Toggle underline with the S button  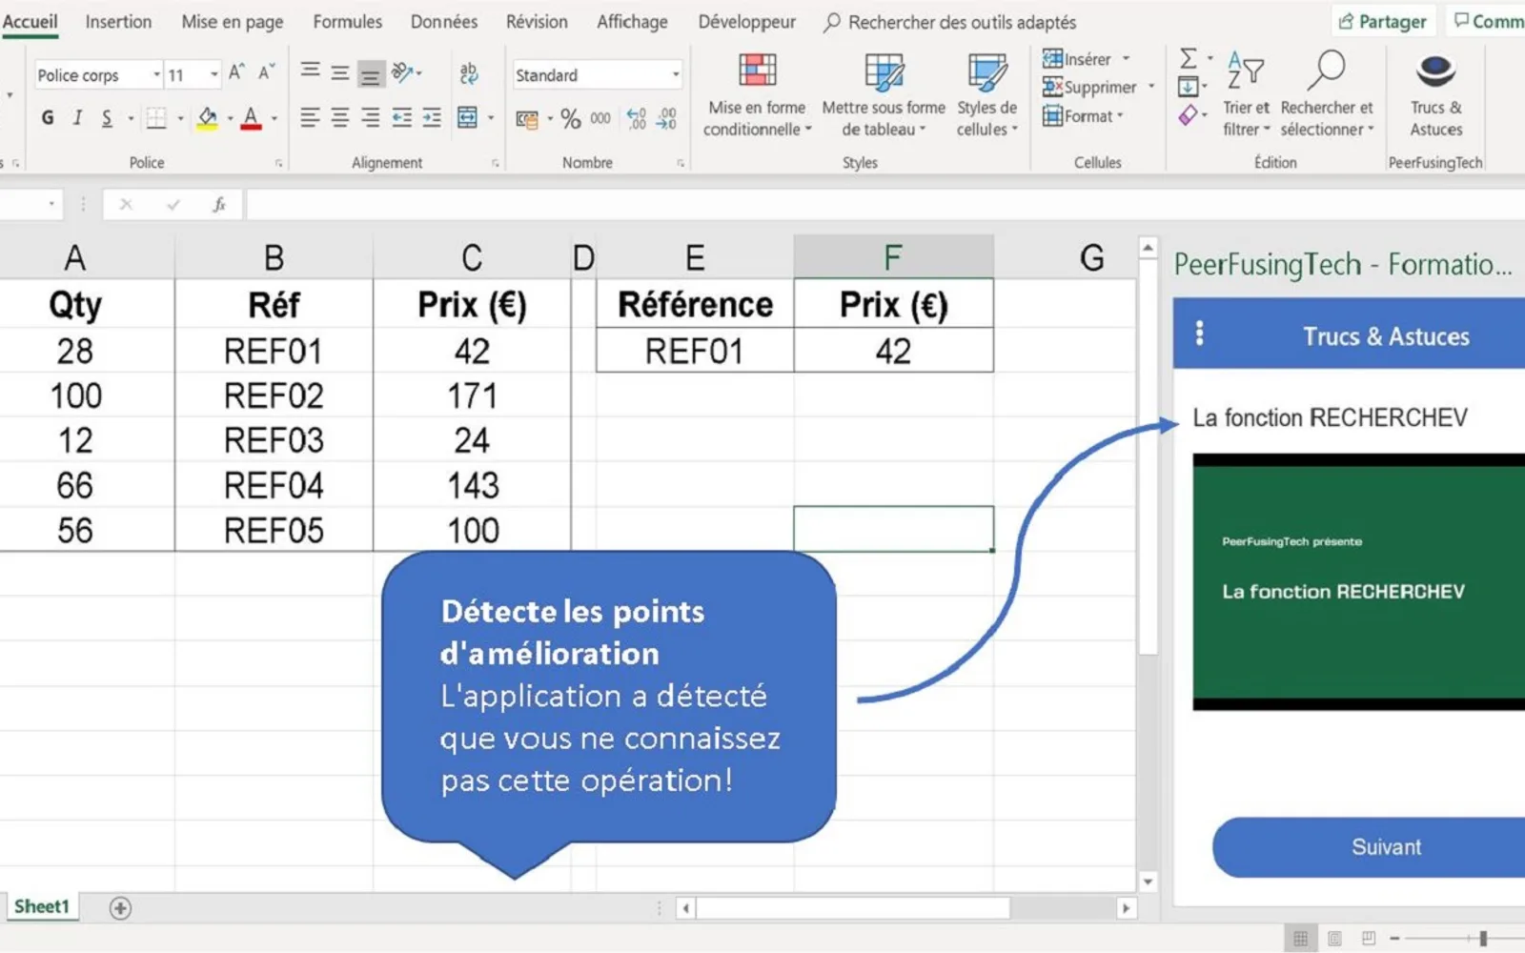pos(107,118)
